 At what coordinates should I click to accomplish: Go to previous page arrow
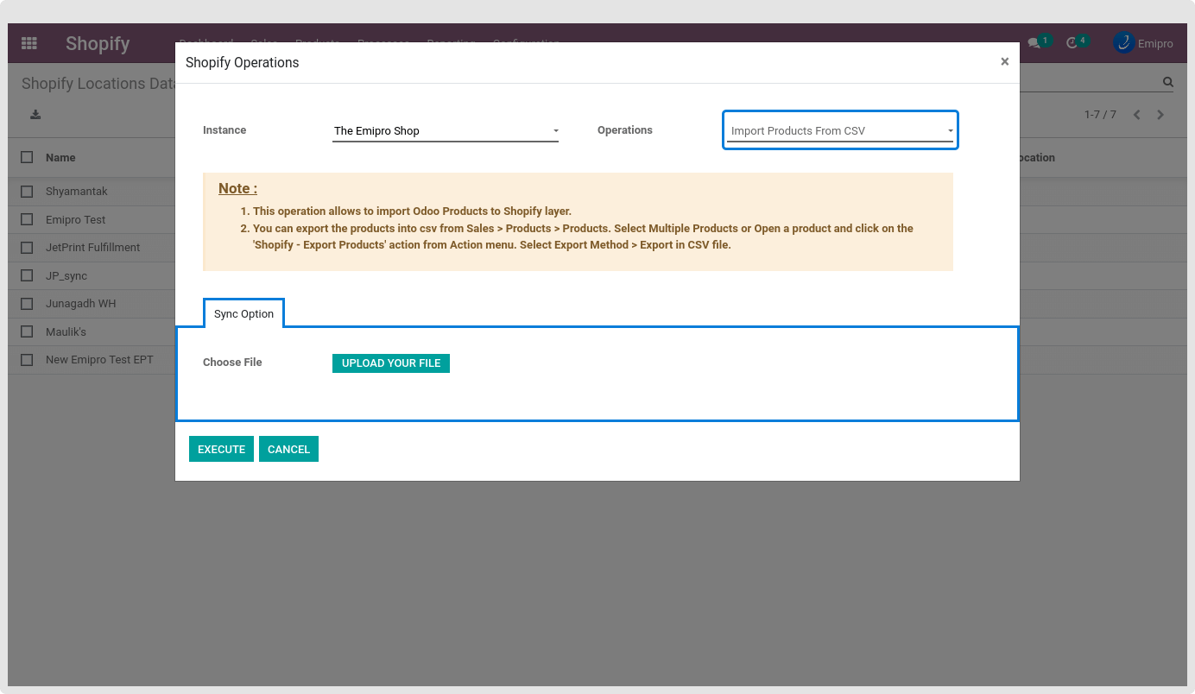[x=1136, y=115]
